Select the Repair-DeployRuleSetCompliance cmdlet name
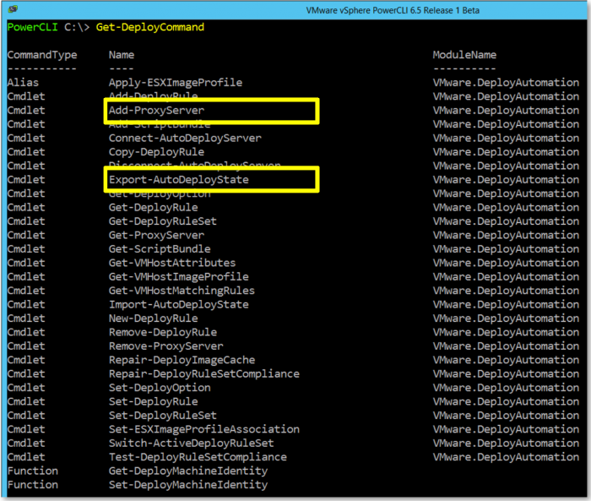Viewport: 591px width, 501px height. pyautogui.click(x=204, y=374)
